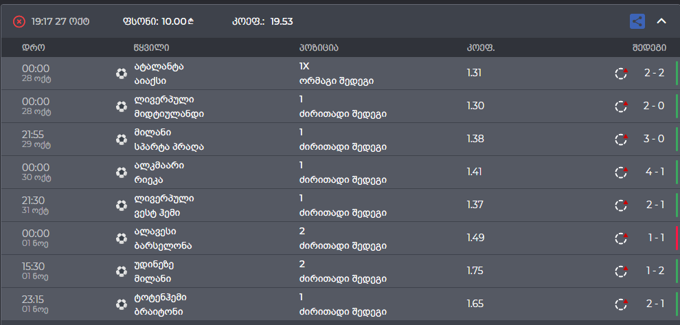
Task: Click status circle icon beside 1 - 1 score
Action: pos(622,238)
